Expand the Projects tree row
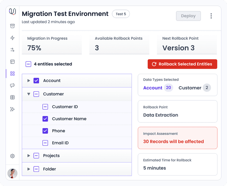 29,156
